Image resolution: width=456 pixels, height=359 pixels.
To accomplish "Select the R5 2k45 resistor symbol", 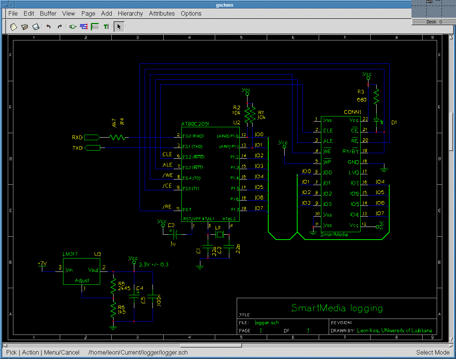I will click(x=113, y=286).
